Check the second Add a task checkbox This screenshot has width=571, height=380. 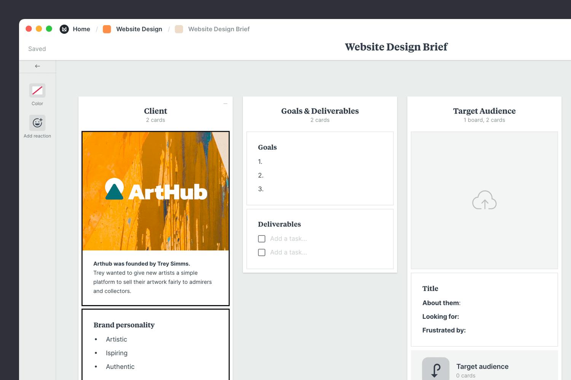click(262, 252)
